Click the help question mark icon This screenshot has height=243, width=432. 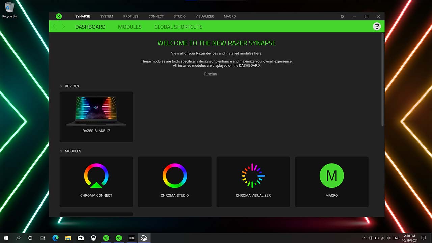coord(377,27)
